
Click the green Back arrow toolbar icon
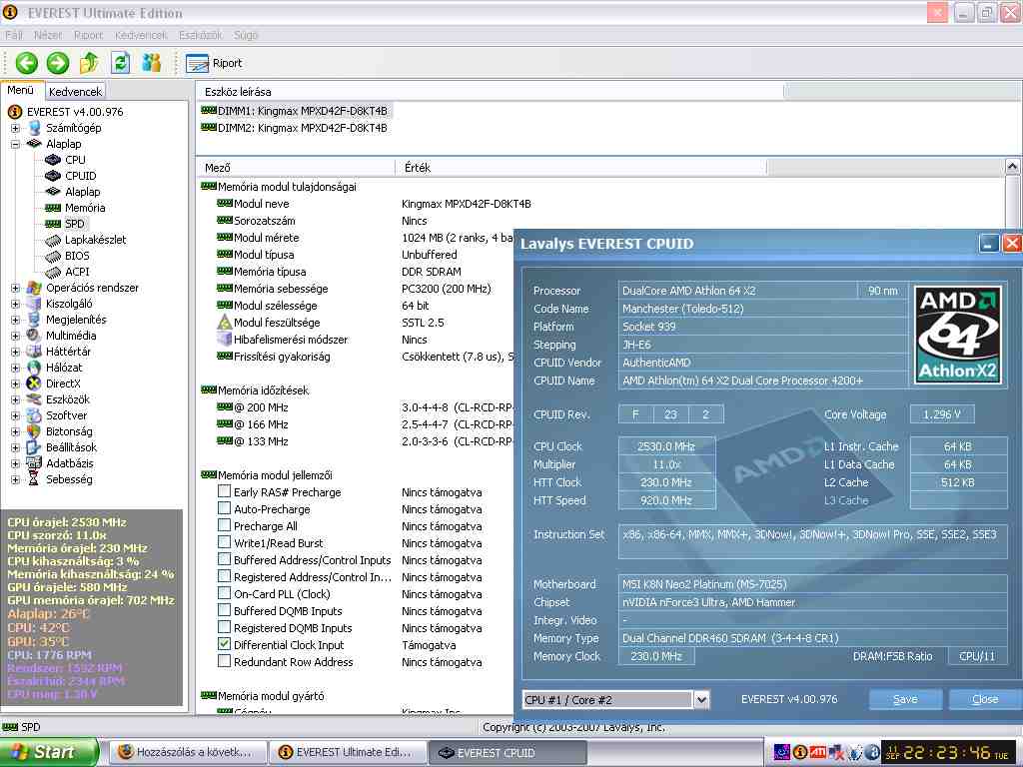click(x=26, y=63)
